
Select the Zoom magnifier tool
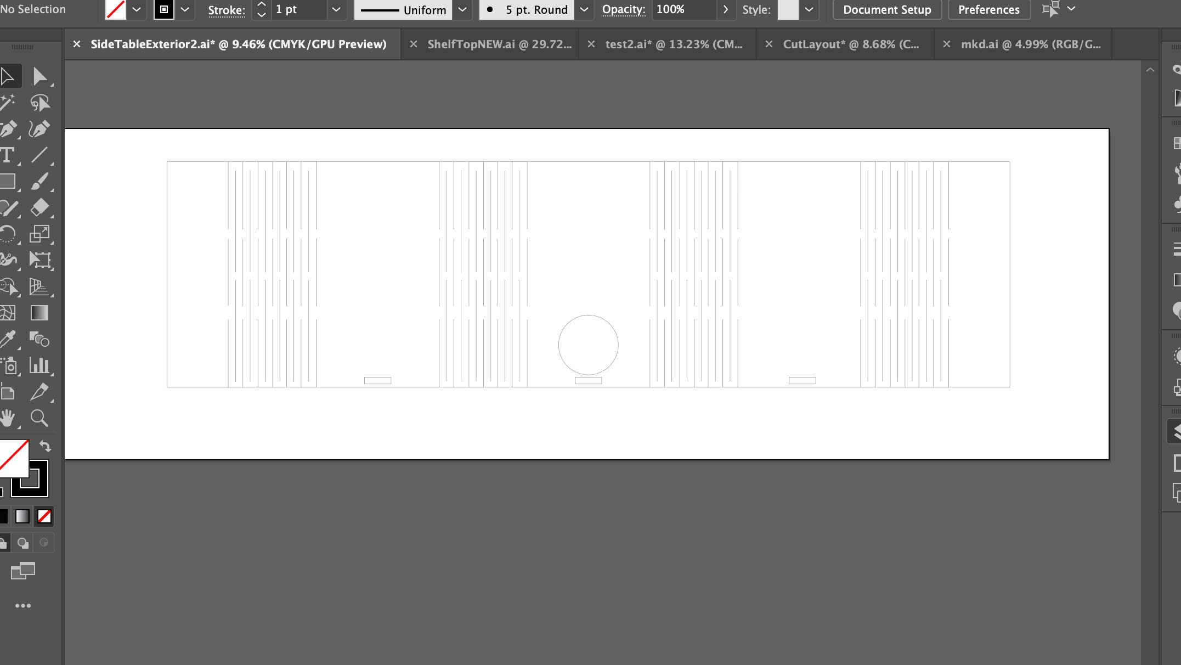(39, 418)
